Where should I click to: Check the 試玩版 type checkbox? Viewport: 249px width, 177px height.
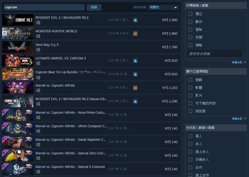tap(190, 111)
